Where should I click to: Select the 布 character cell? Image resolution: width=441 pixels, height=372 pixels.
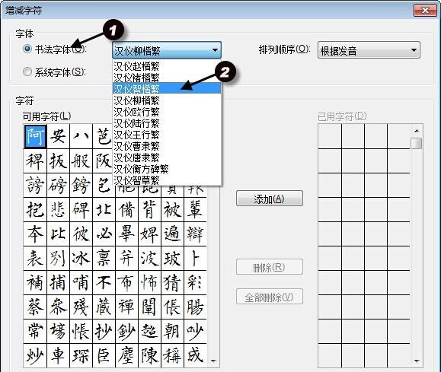126,283
